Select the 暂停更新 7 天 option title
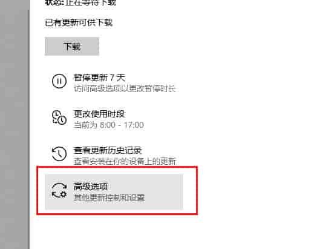Viewport: 317px width, 249px height. pyautogui.click(x=99, y=78)
